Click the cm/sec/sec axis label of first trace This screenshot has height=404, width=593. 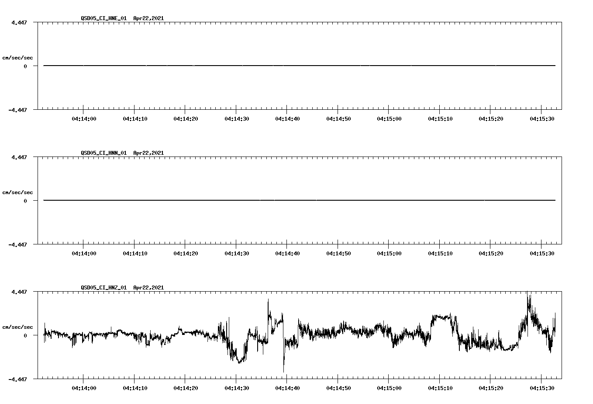pos(18,57)
